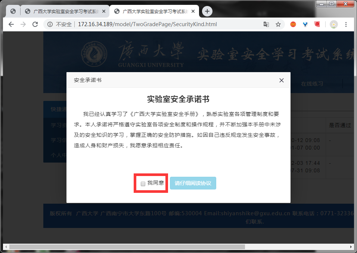The height and width of the screenshot is (253, 357).
Task: Open the translate page icon in address bar
Action: 266,24
